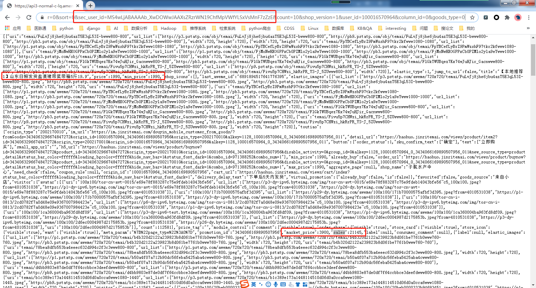Open the Extensions puzzle-piece menu
This screenshot has height=288, width=536.
pos(507,17)
